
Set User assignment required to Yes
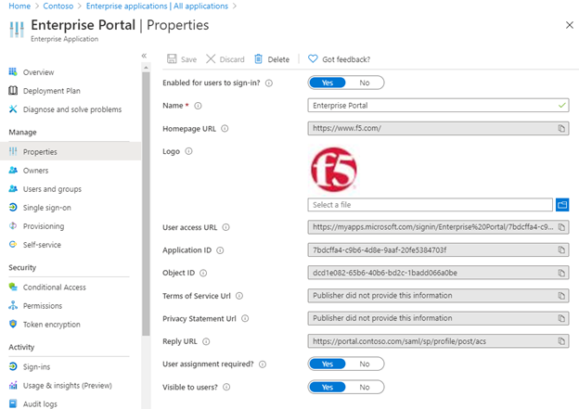point(328,364)
